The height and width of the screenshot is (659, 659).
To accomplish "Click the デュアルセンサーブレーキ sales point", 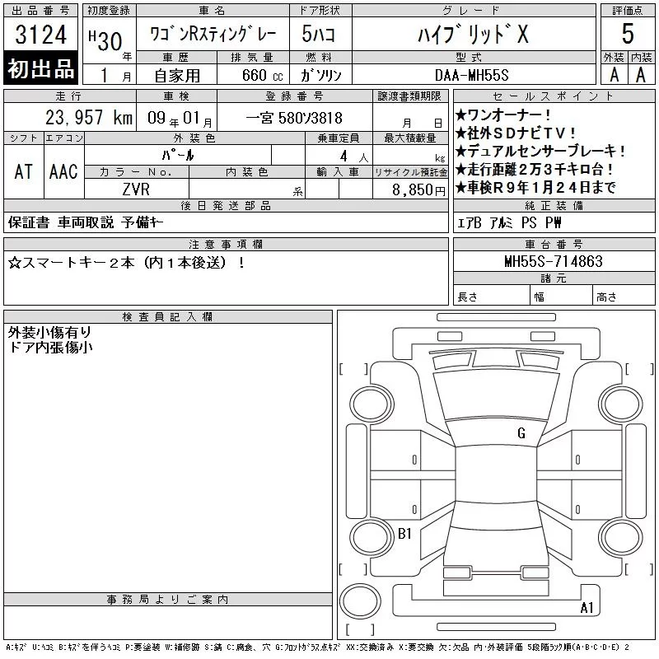I will 540,151.
